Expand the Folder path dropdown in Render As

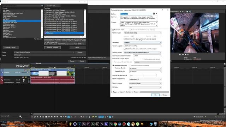pyautogui.click(x=73, y=52)
